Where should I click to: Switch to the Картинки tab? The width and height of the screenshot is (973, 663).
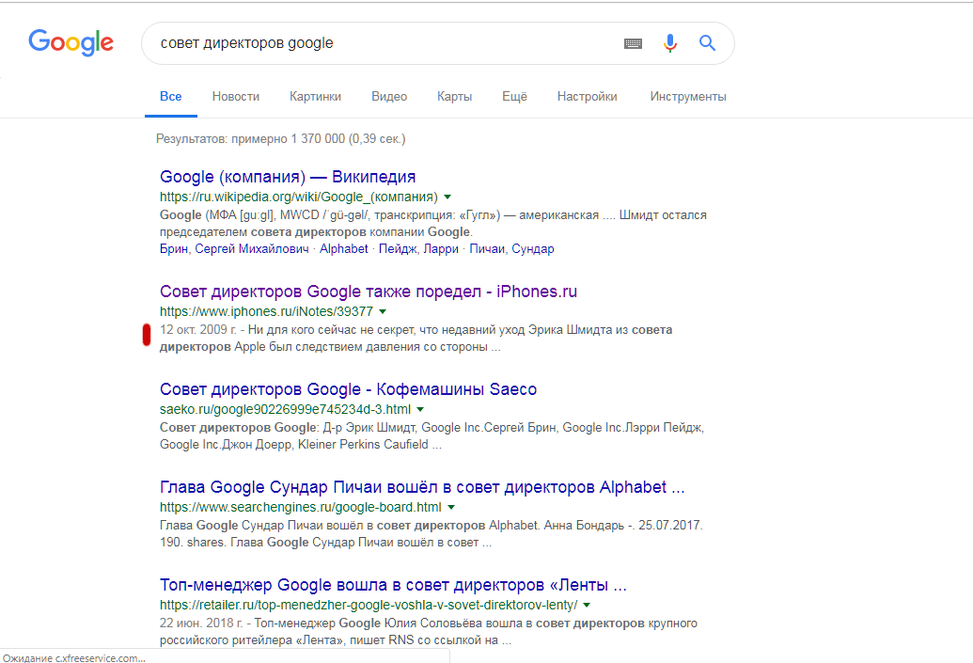tap(315, 96)
